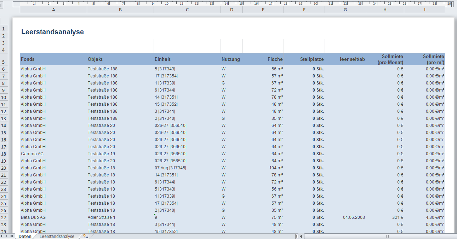Select the 'Gamma AG' cell

[x=53, y=154]
